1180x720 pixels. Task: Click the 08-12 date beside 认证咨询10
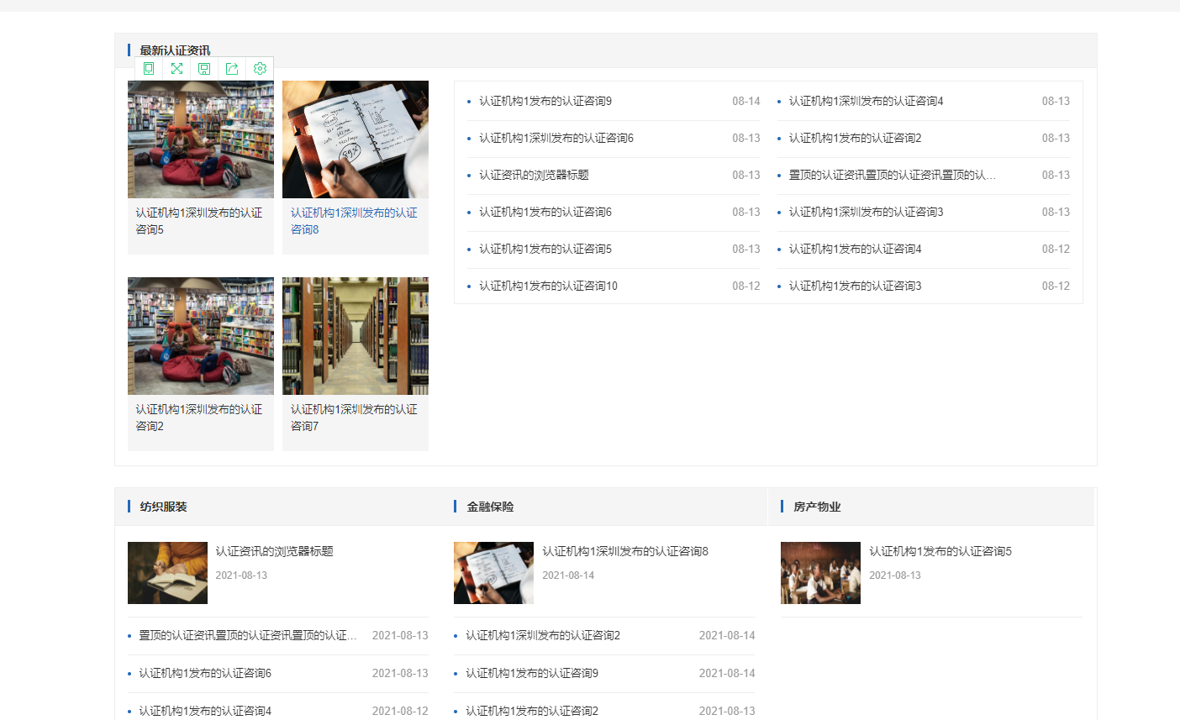tap(746, 286)
